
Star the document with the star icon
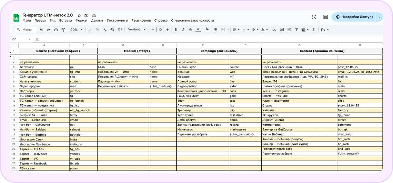[79, 15]
